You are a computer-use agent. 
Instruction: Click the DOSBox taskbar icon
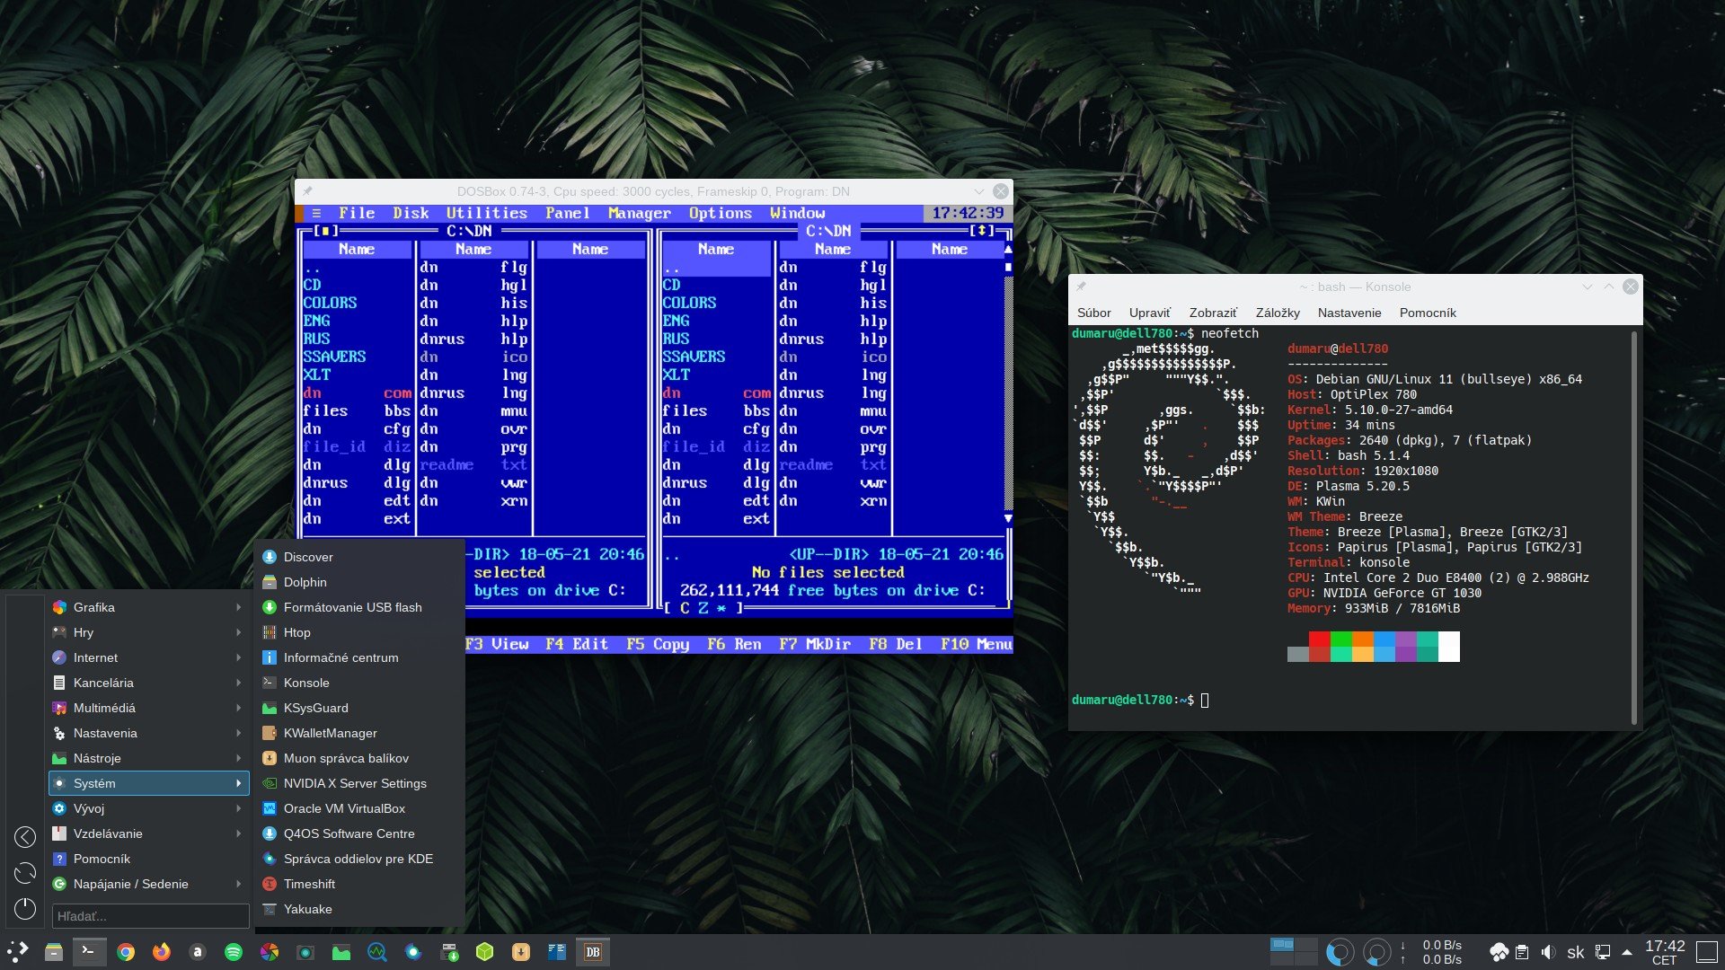click(x=592, y=952)
